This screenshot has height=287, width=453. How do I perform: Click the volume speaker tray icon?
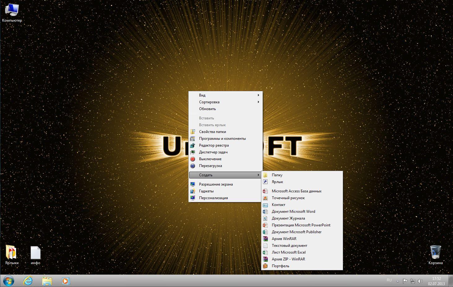point(420,281)
